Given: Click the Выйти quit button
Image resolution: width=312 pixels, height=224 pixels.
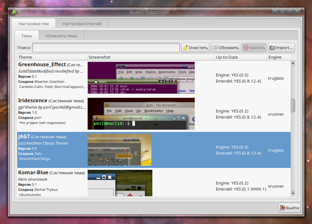Looking at the screenshot, I should (289, 208).
